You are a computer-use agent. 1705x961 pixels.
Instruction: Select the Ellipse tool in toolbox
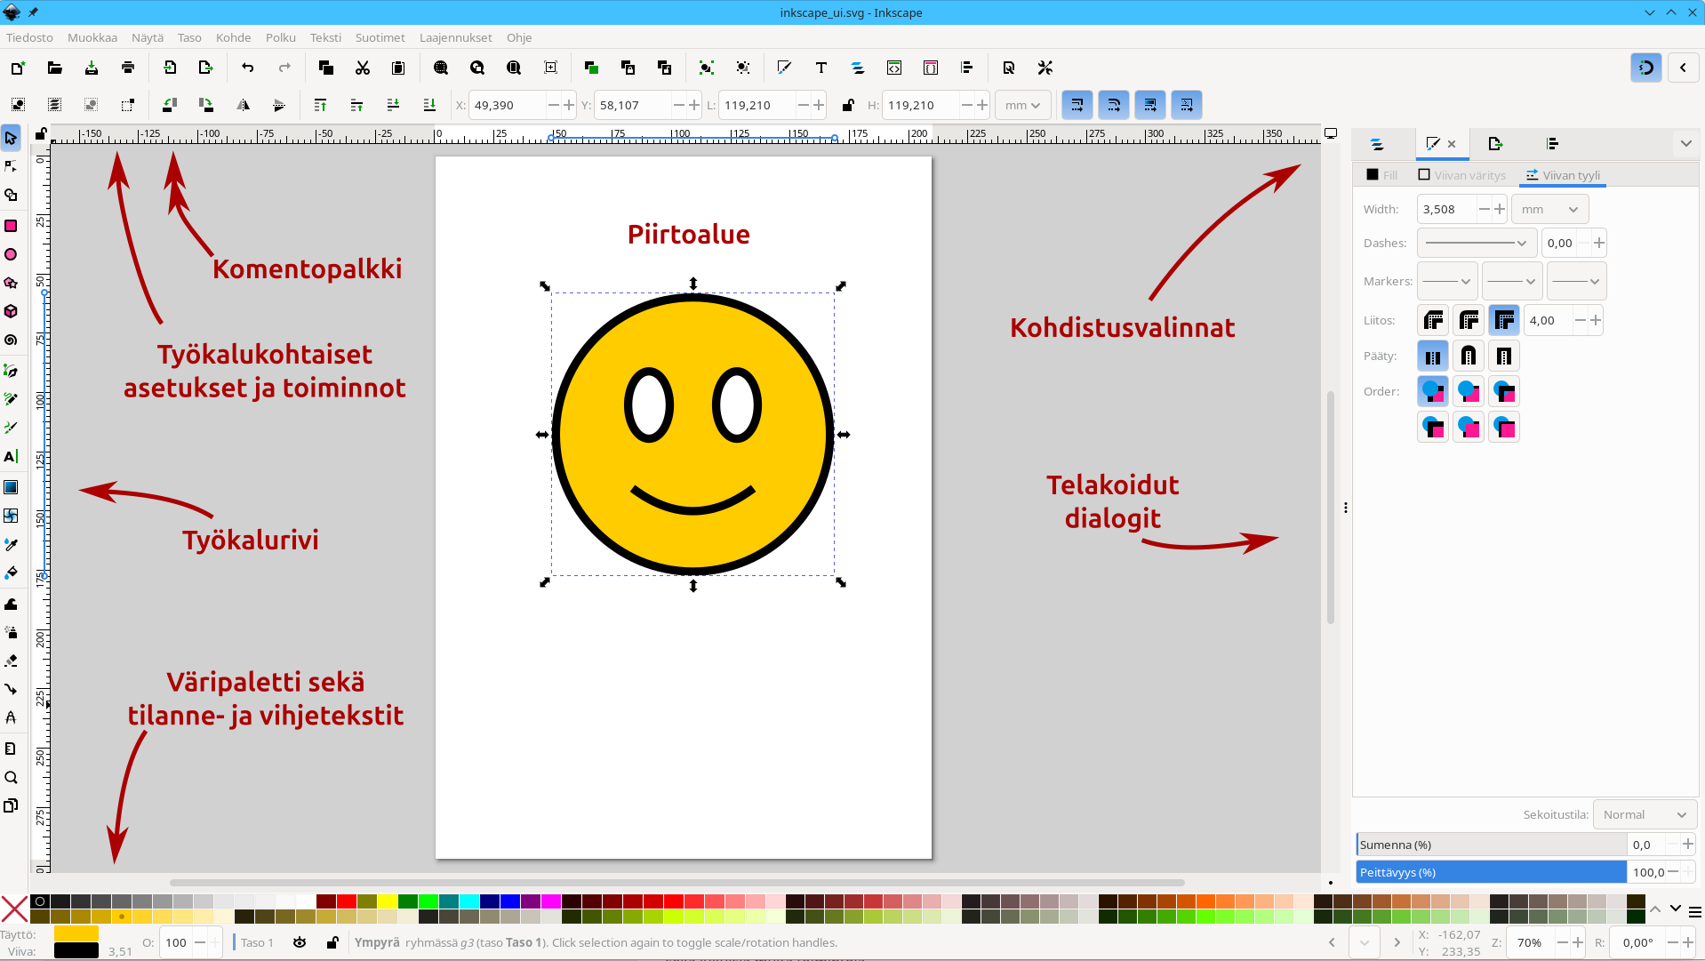12,254
